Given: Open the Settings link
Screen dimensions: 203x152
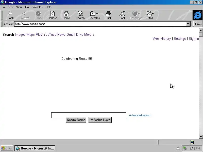Looking at the screenshot, I should (x=180, y=39).
